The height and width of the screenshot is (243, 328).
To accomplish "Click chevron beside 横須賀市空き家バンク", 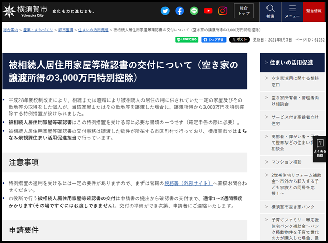I will [x=266, y=207].
